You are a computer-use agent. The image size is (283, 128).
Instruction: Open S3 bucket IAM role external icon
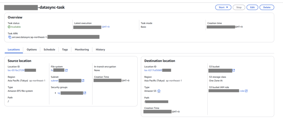246,91
